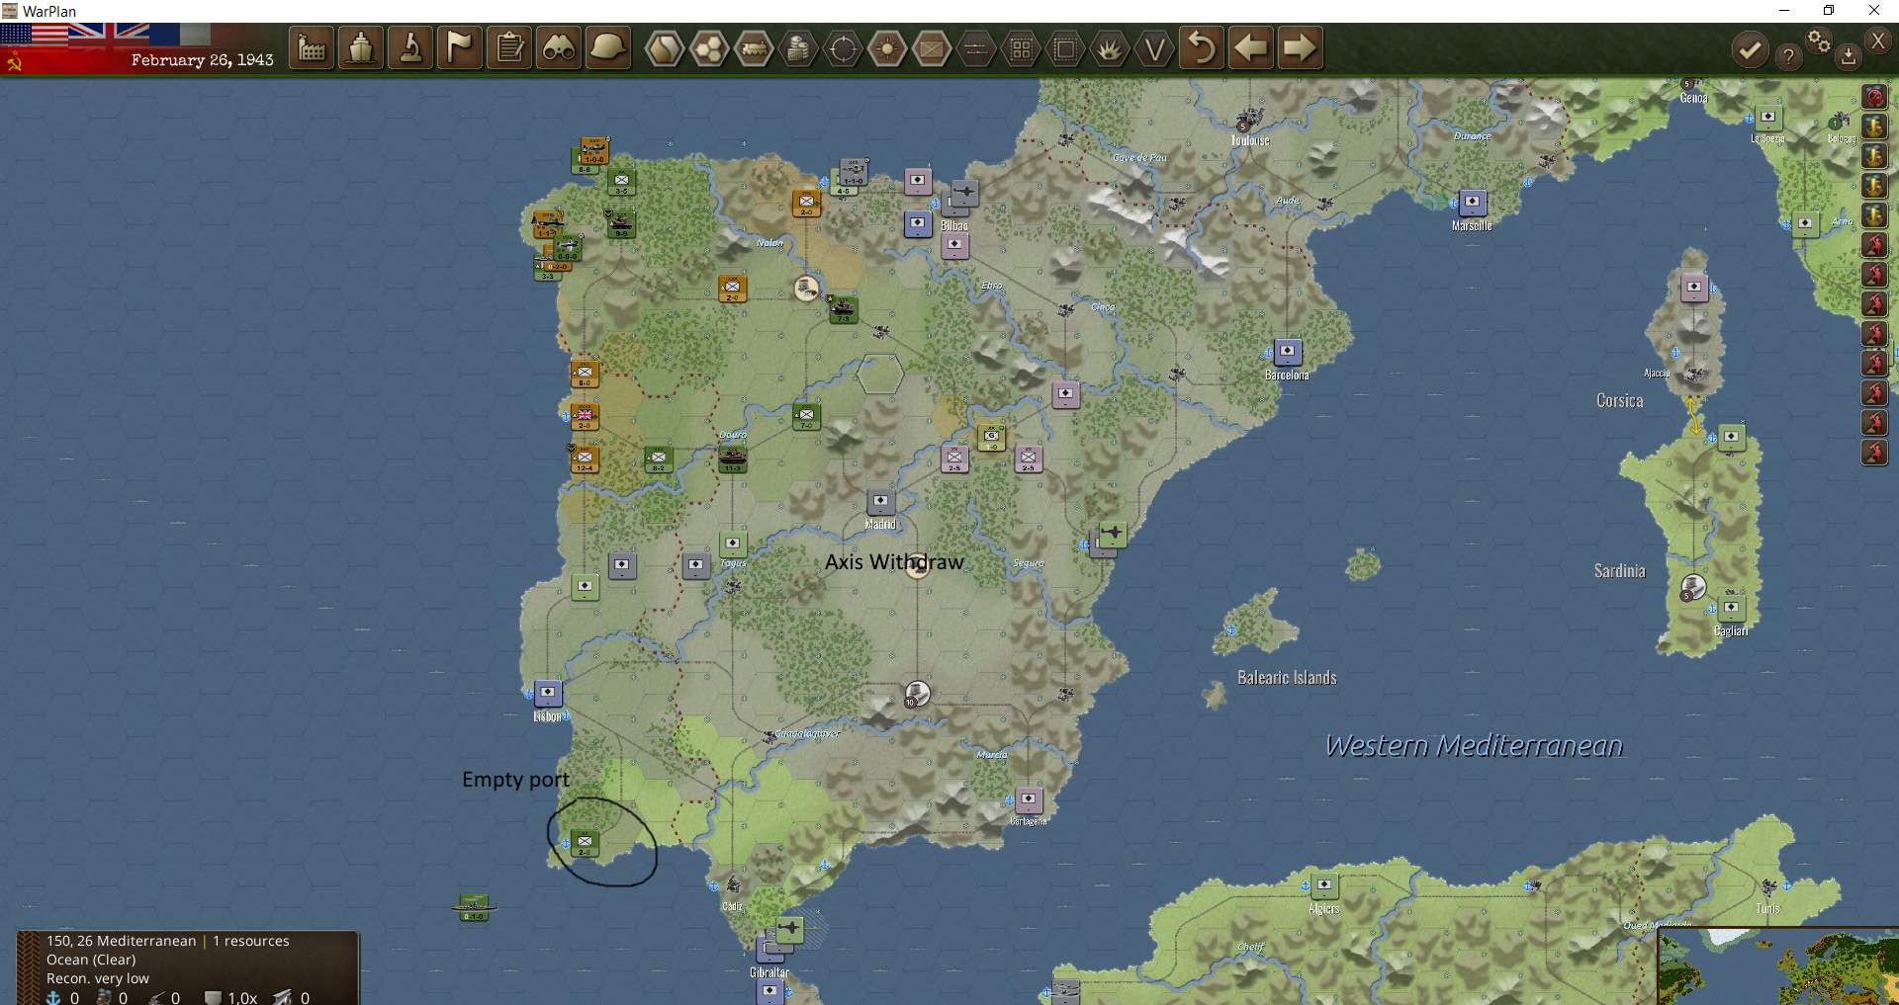
Task: Click the Bilbao city label
Action: (954, 226)
